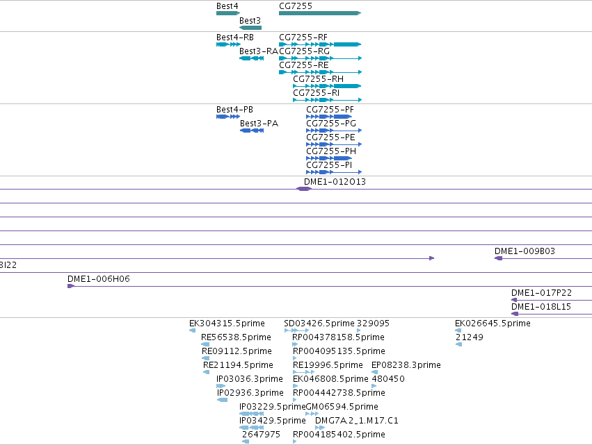Select protein CG7255-PE
592x445 pixels.
pyautogui.click(x=334, y=144)
